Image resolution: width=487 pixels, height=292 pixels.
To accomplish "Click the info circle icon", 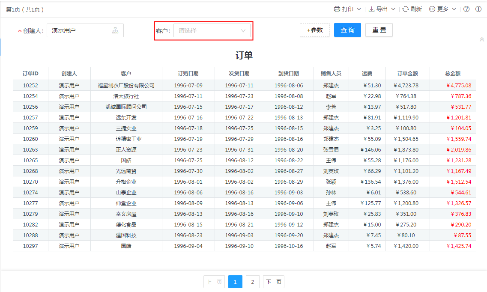I will (478, 9).
